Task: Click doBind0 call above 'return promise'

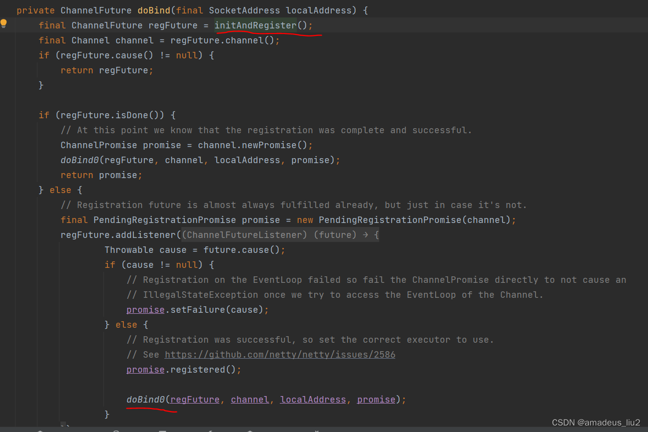Action: coord(79,160)
